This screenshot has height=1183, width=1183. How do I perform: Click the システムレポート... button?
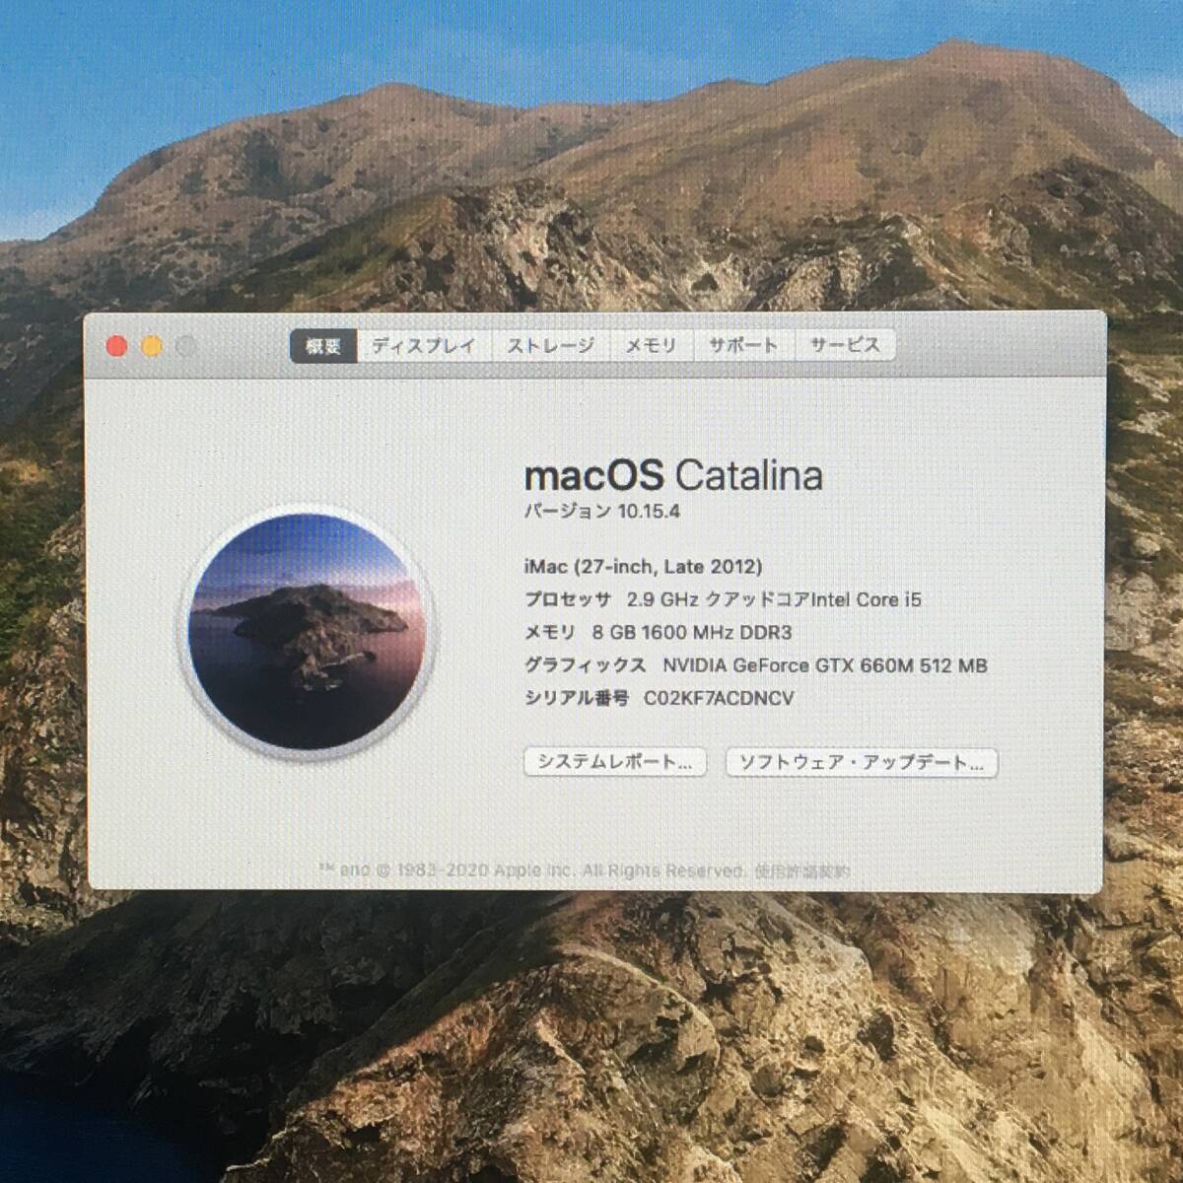coord(615,762)
